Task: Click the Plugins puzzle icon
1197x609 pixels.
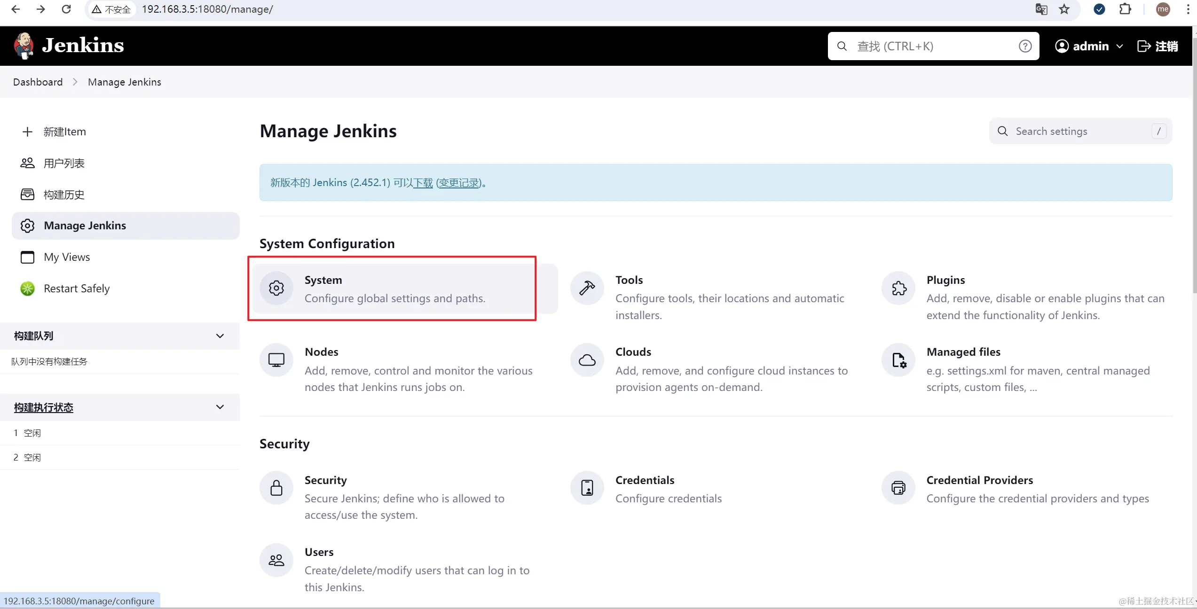Action: (x=898, y=288)
